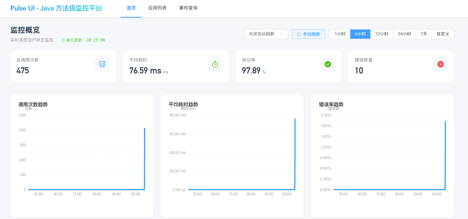Viewport: 468px width, 219px height.
Task: Open the 事件查询 tab
Action: (188, 8)
